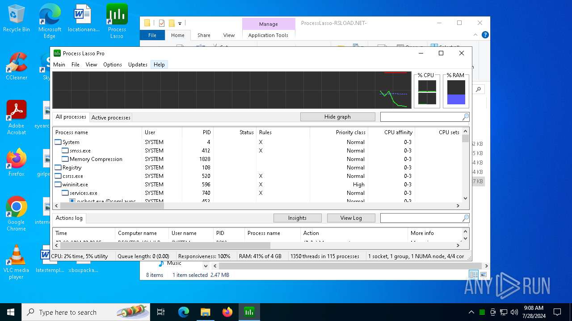Switch Explorer to large icons view
The height and width of the screenshot is (321, 572).
(x=483, y=275)
